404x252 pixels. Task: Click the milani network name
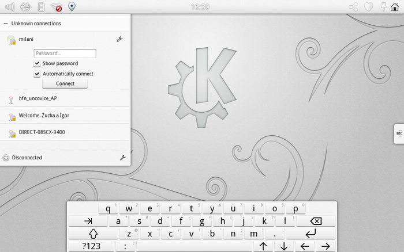(26, 39)
